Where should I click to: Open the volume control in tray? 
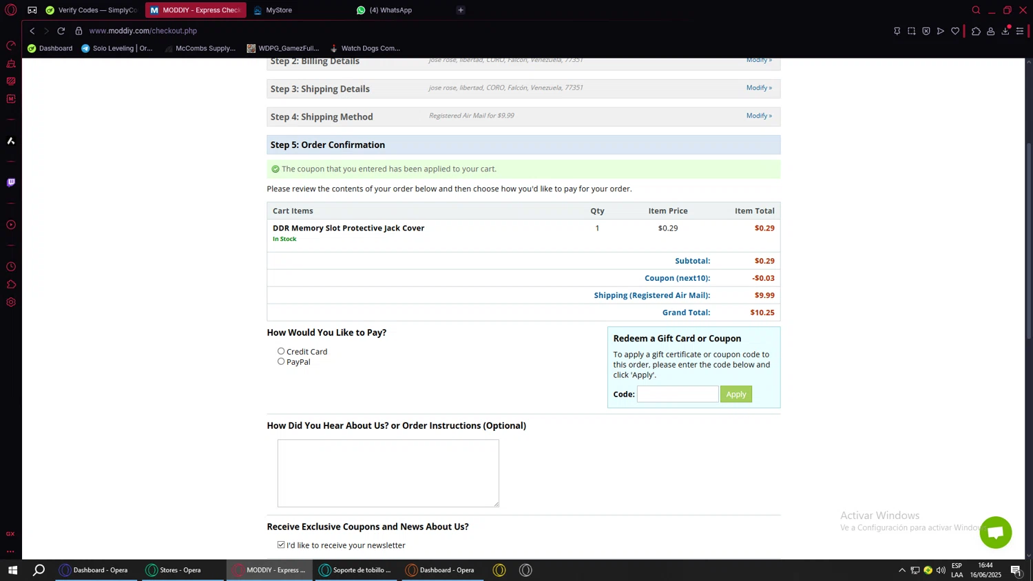point(941,570)
